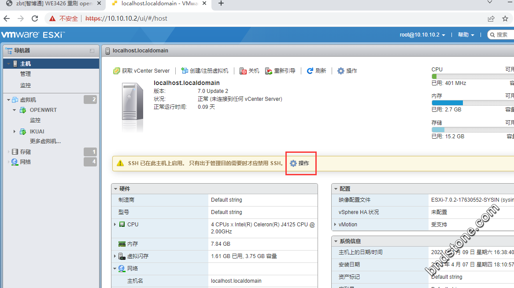Screen dimensions: 514x288
Task: Collapse the hardware panel
Action: [x=115, y=189]
